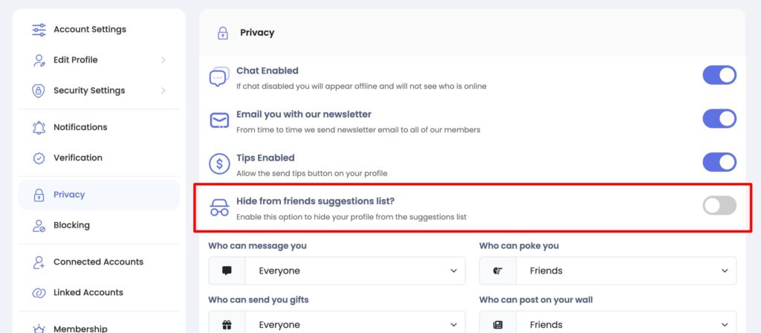Expand the Edit Profile submenu chevron
The image size is (761, 333).
(x=163, y=60)
